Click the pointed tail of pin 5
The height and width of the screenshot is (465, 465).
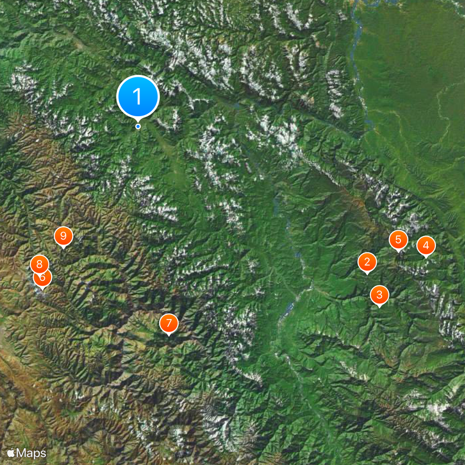[x=398, y=251]
